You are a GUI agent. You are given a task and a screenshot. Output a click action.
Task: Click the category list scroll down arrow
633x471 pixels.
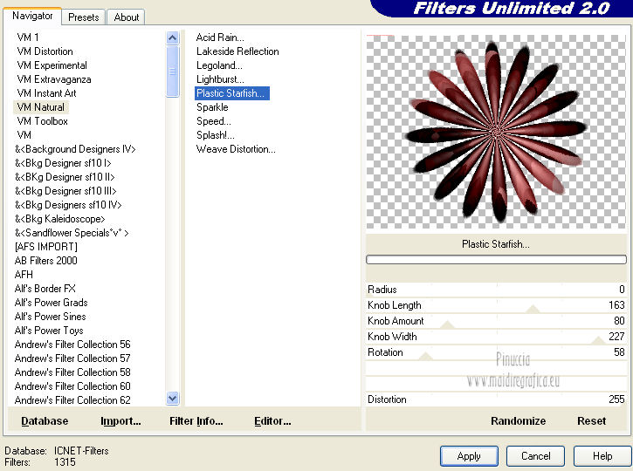pos(172,399)
